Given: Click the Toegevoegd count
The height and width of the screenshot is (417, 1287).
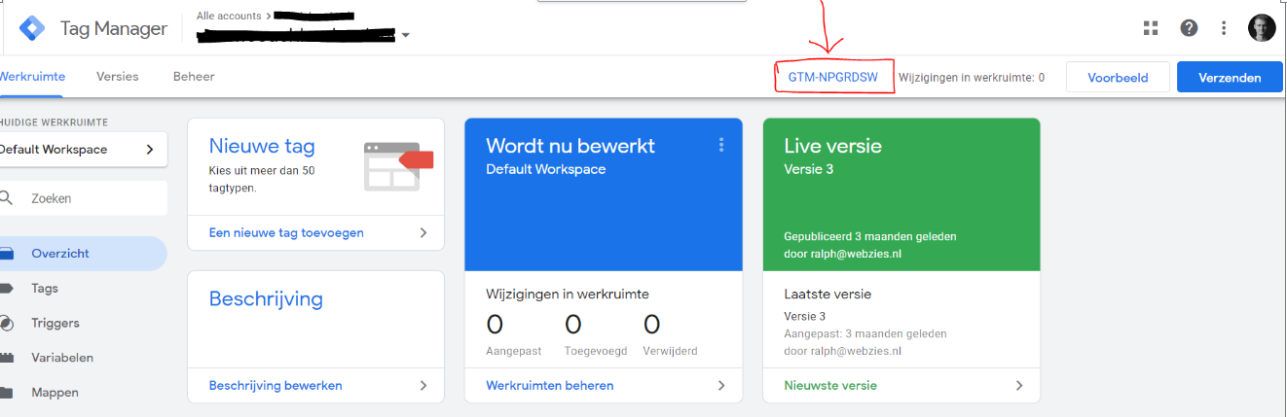Looking at the screenshot, I should (573, 325).
